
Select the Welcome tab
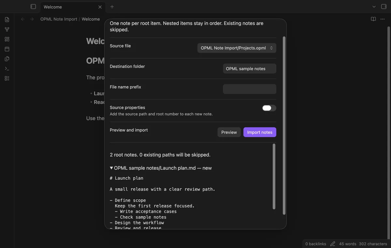(72, 7)
